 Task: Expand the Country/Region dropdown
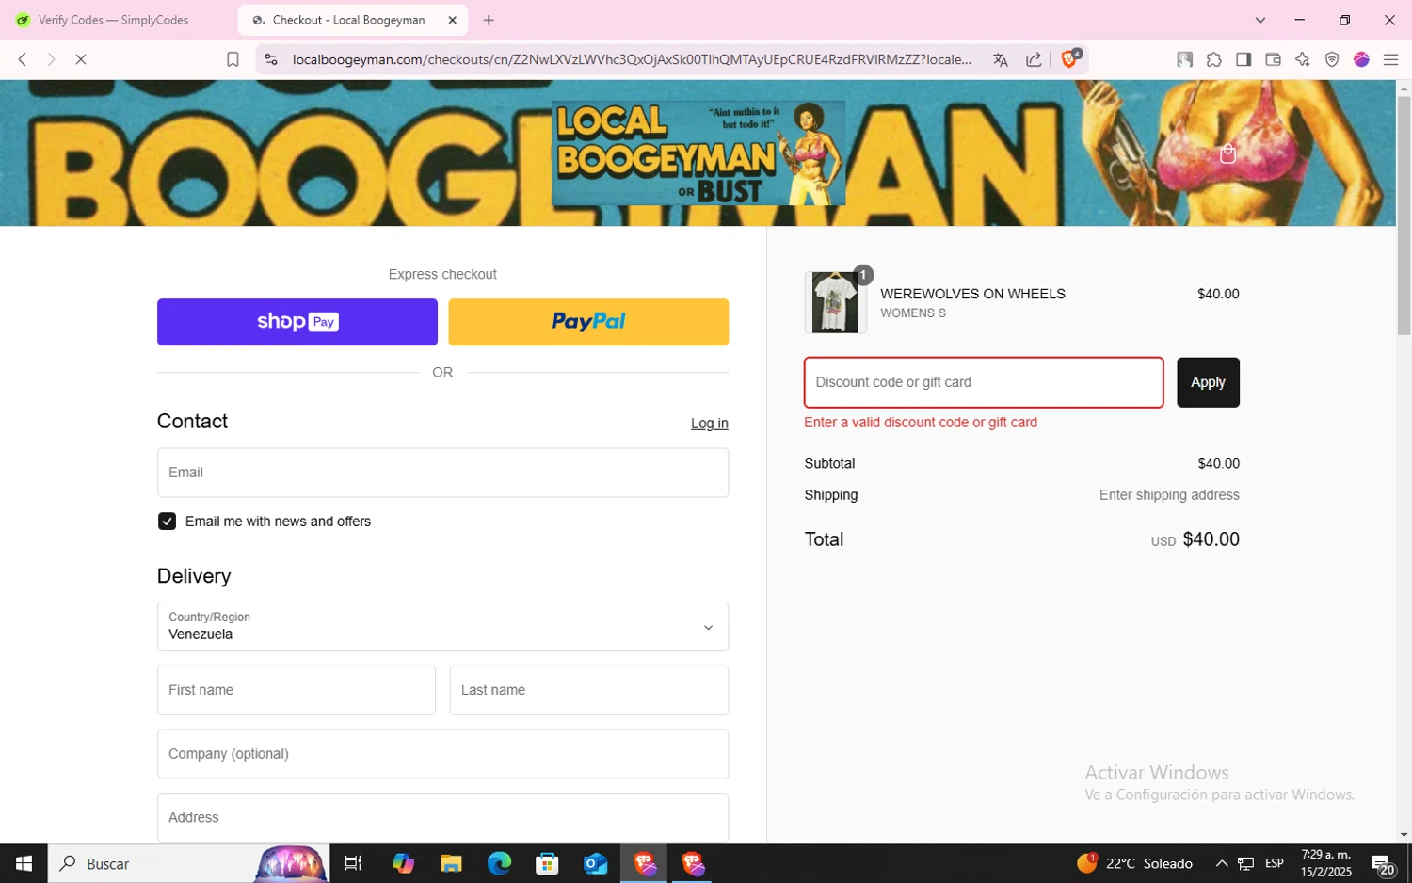pyautogui.click(x=442, y=627)
